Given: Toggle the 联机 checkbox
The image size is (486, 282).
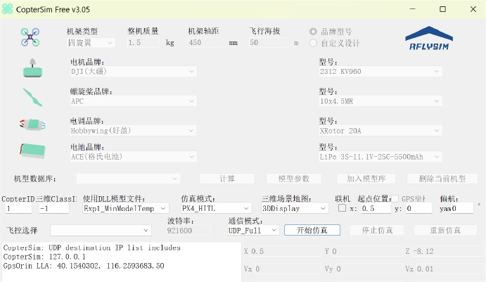Looking at the screenshot, I should click(342, 208).
